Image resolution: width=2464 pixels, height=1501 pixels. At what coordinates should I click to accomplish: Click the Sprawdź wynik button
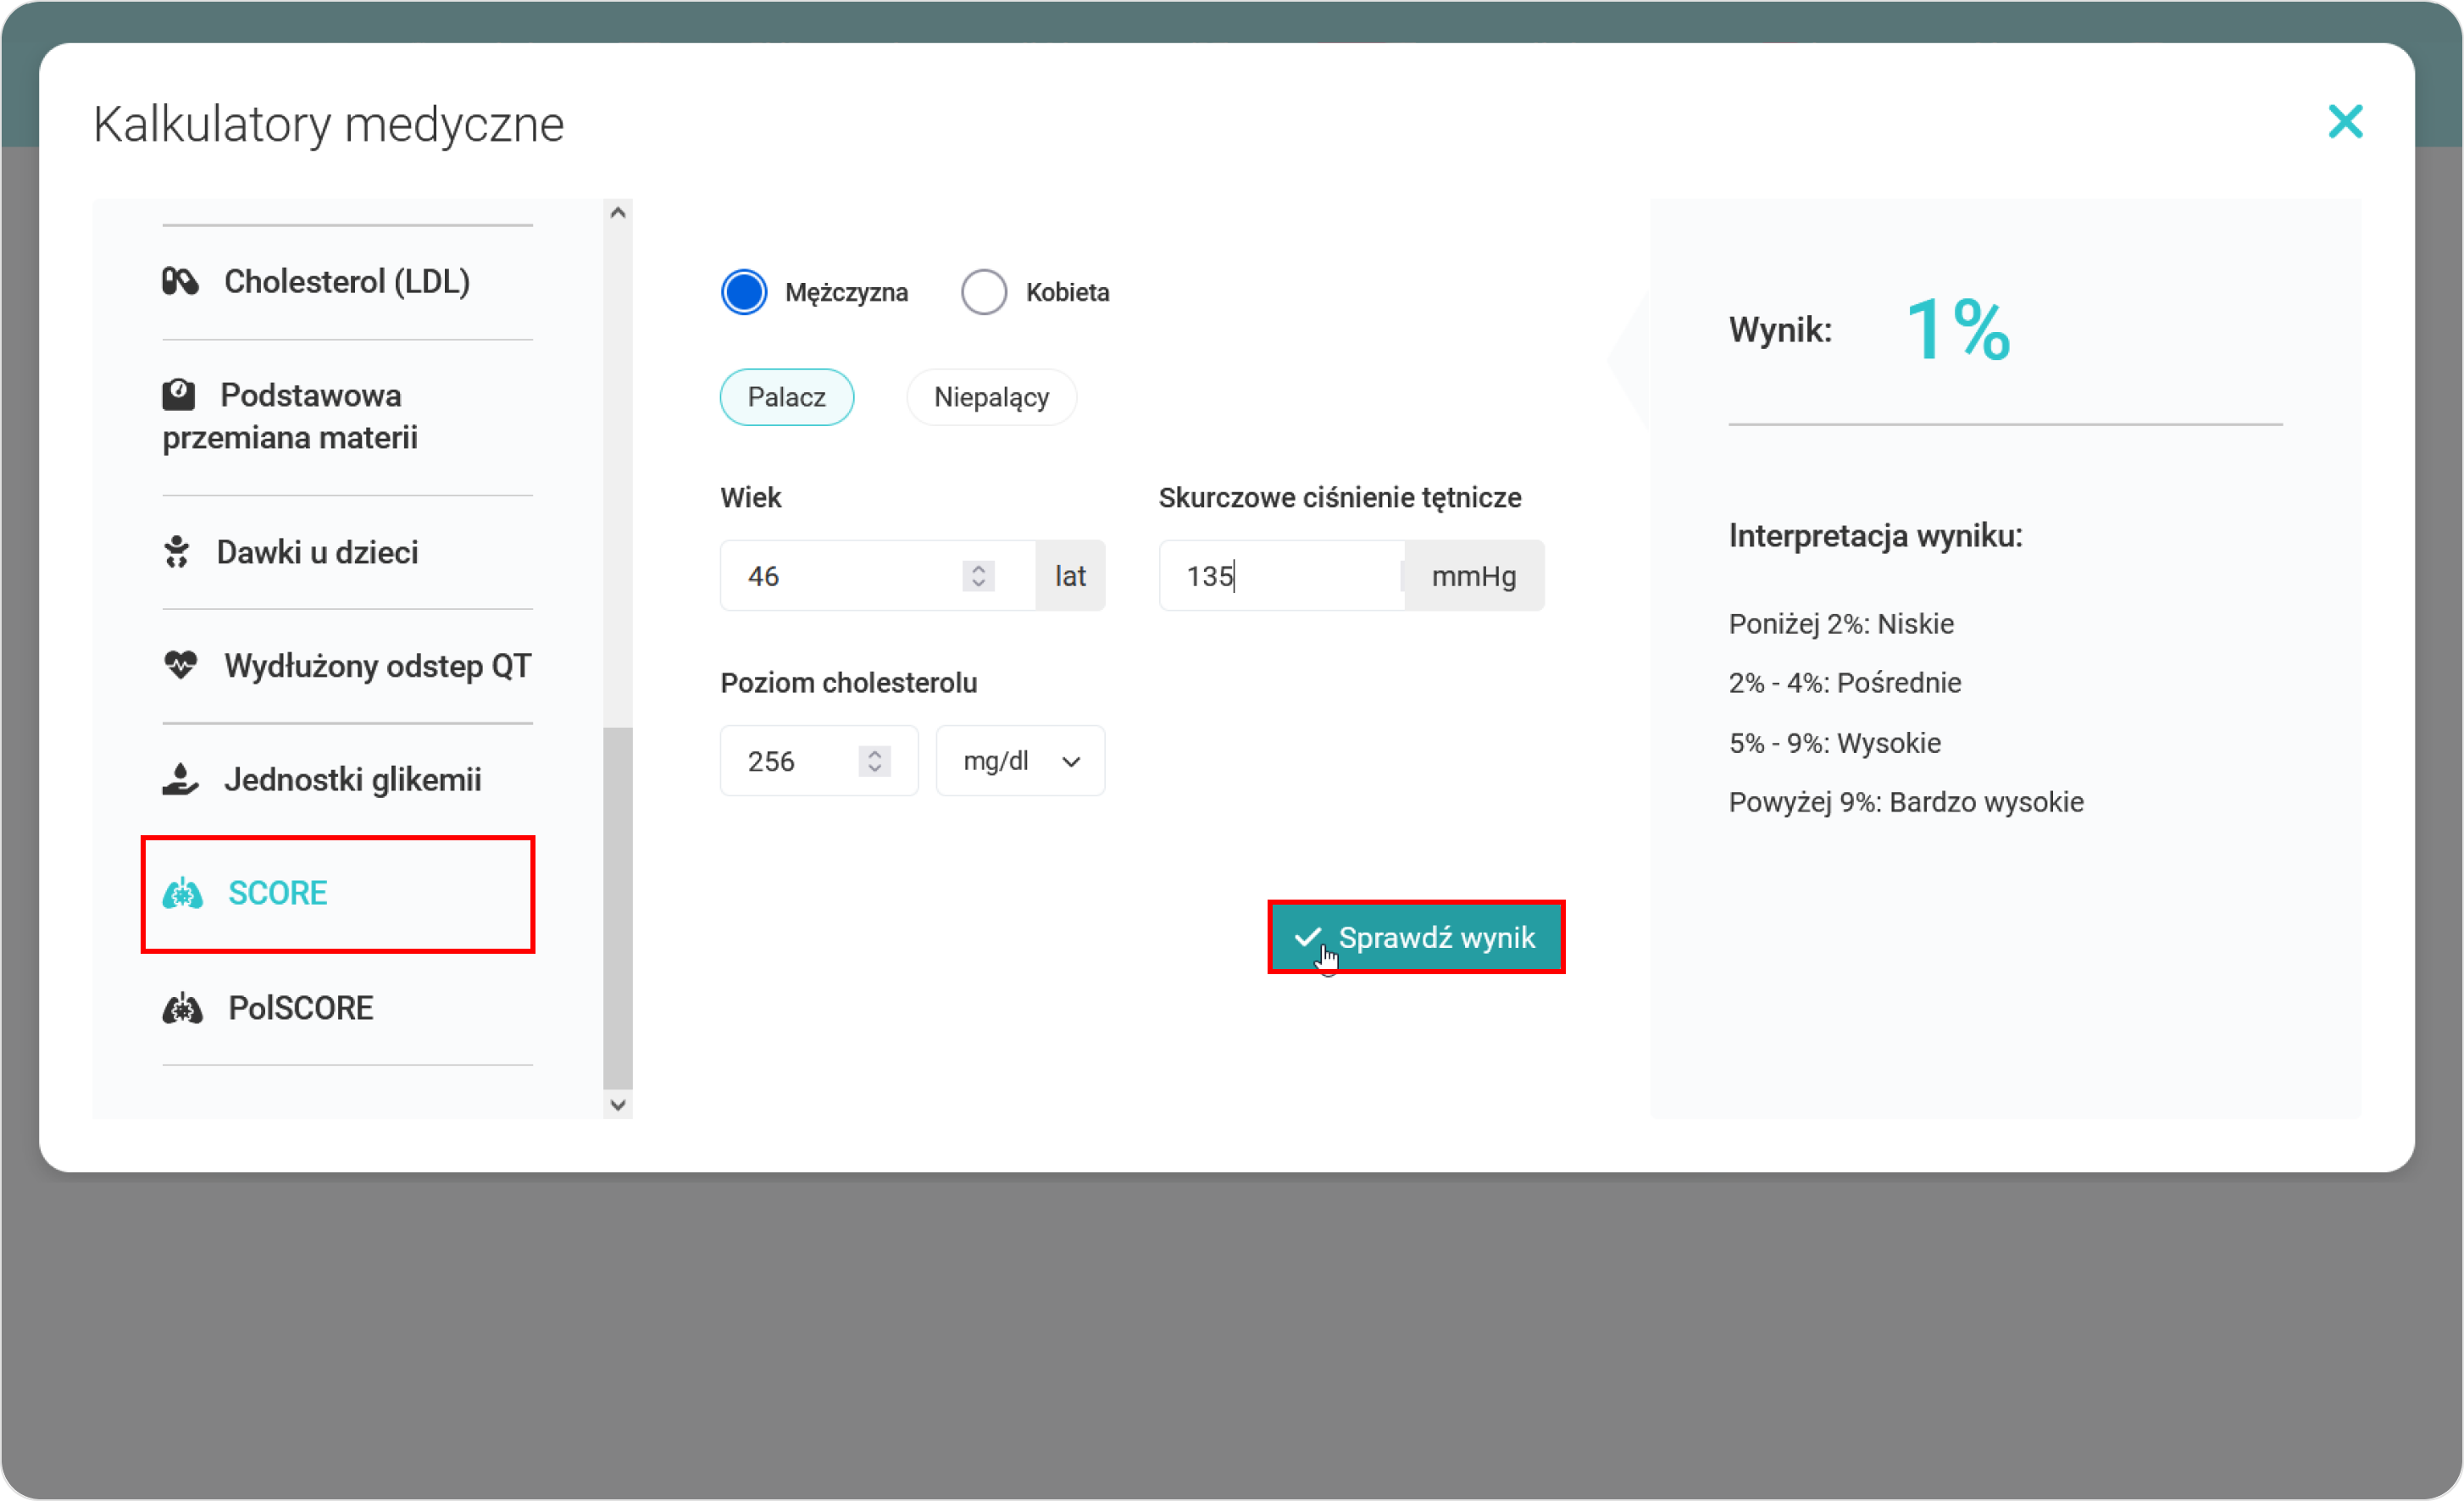pyautogui.click(x=1416, y=937)
